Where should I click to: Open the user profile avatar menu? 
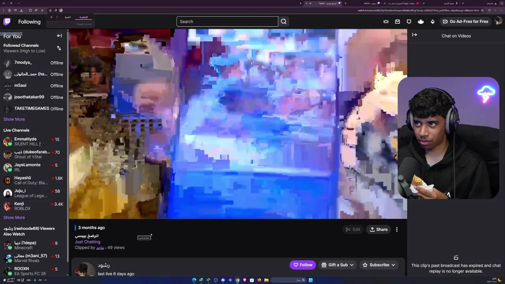pos(498,21)
